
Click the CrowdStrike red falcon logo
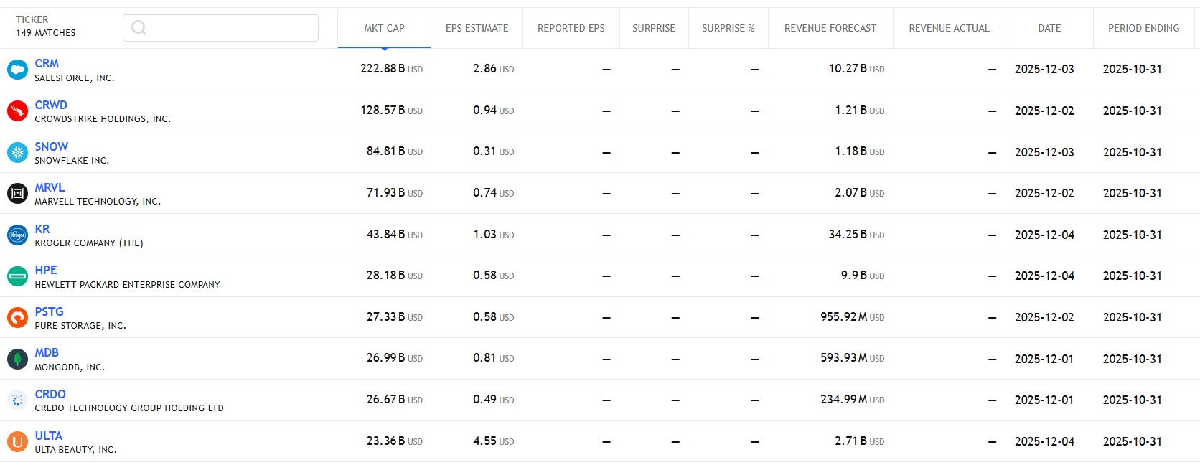click(x=17, y=111)
